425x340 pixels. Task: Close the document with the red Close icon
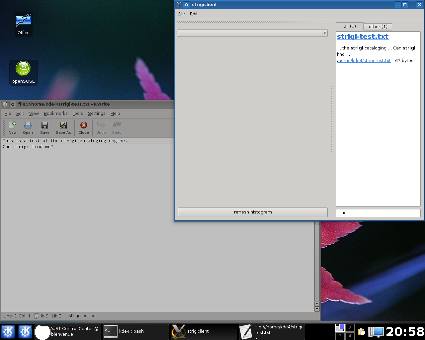pyautogui.click(x=84, y=128)
